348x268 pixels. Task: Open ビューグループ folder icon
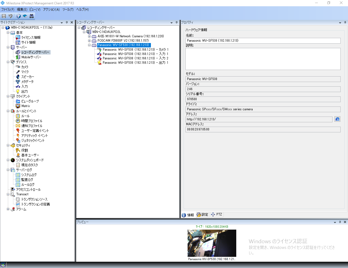(x=18, y=101)
